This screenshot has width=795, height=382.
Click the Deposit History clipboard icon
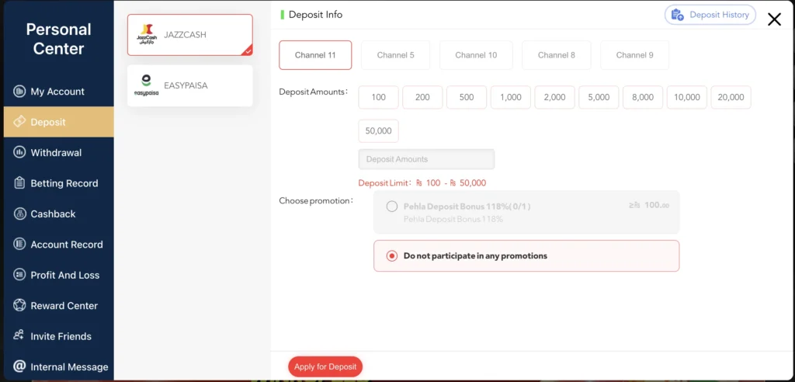(677, 15)
